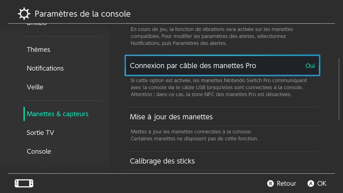Click the vertical scrollbar on the right
The image size is (343, 193).
[x=339, y=89]
